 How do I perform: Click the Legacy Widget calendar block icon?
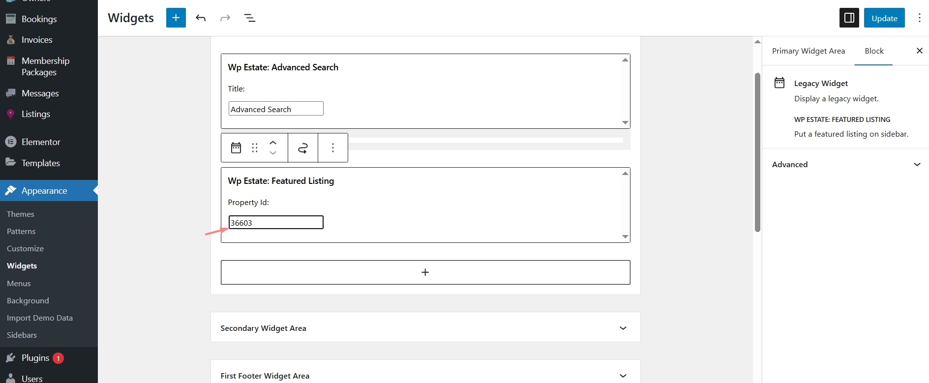[236, 147]
